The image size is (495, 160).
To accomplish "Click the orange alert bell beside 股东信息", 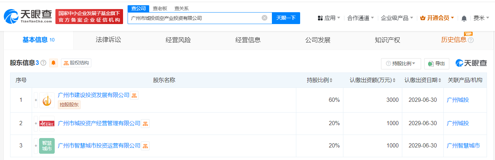I will point(54,63).
